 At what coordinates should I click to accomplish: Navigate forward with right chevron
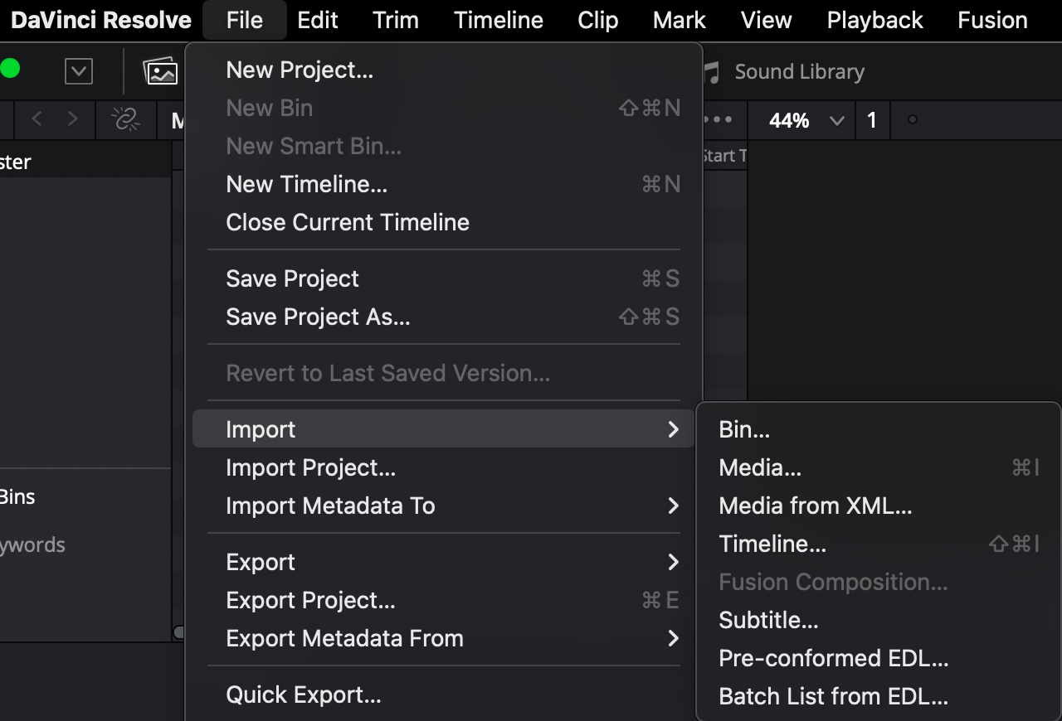[x=73, y=120]
